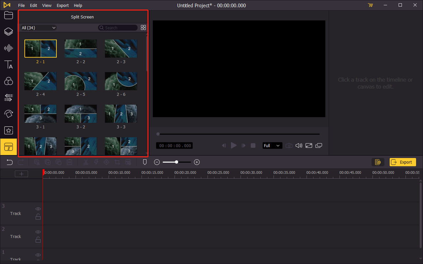
Task: Open the File menu
Action: (21, 5)
